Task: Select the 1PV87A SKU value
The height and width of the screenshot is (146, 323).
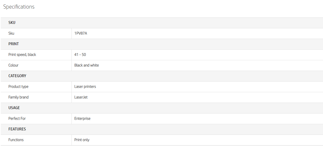Action: (81, 33)
